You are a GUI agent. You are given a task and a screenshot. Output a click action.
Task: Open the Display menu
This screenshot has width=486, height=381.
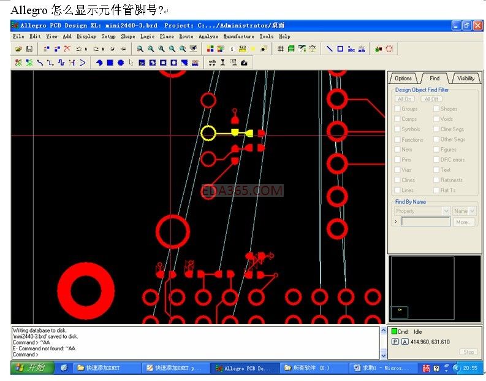86,37
